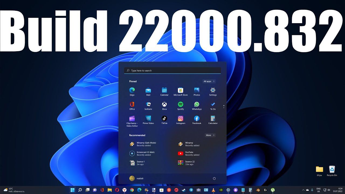Select the Игры desktop folder
The image size is (345, 194).
319,171
